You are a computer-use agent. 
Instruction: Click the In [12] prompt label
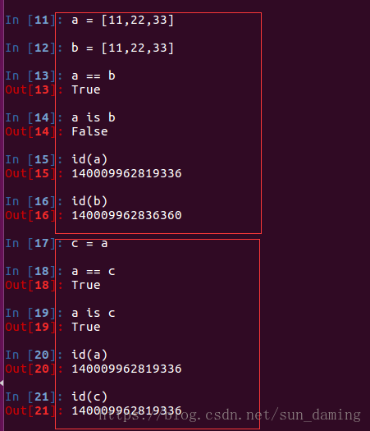[34, 48]
